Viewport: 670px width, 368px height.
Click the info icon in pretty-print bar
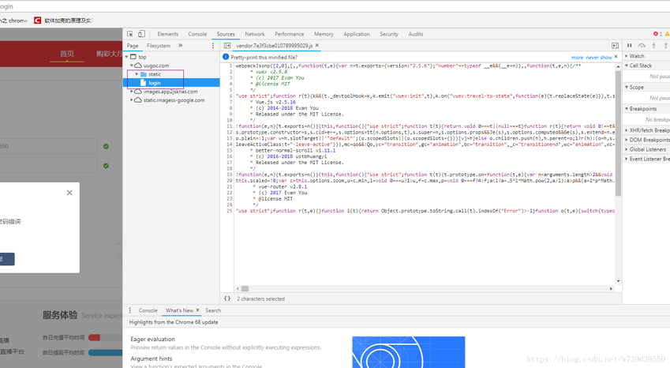[226, 57]
